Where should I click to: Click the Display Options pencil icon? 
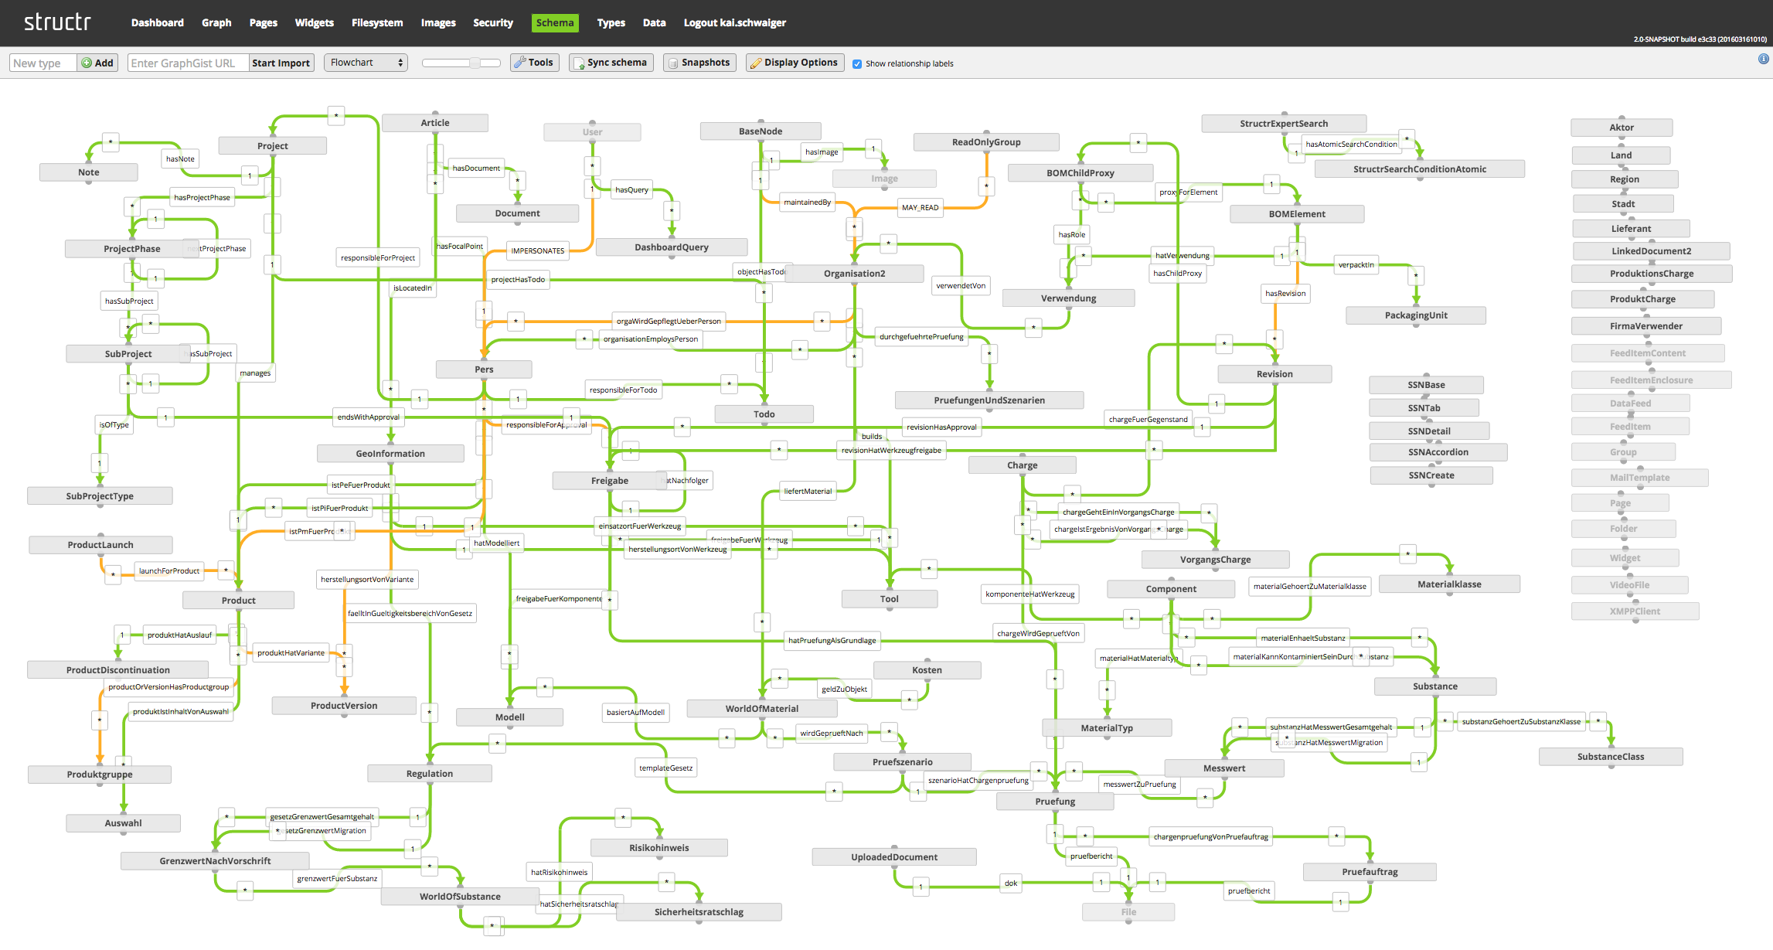click(756, 63)
